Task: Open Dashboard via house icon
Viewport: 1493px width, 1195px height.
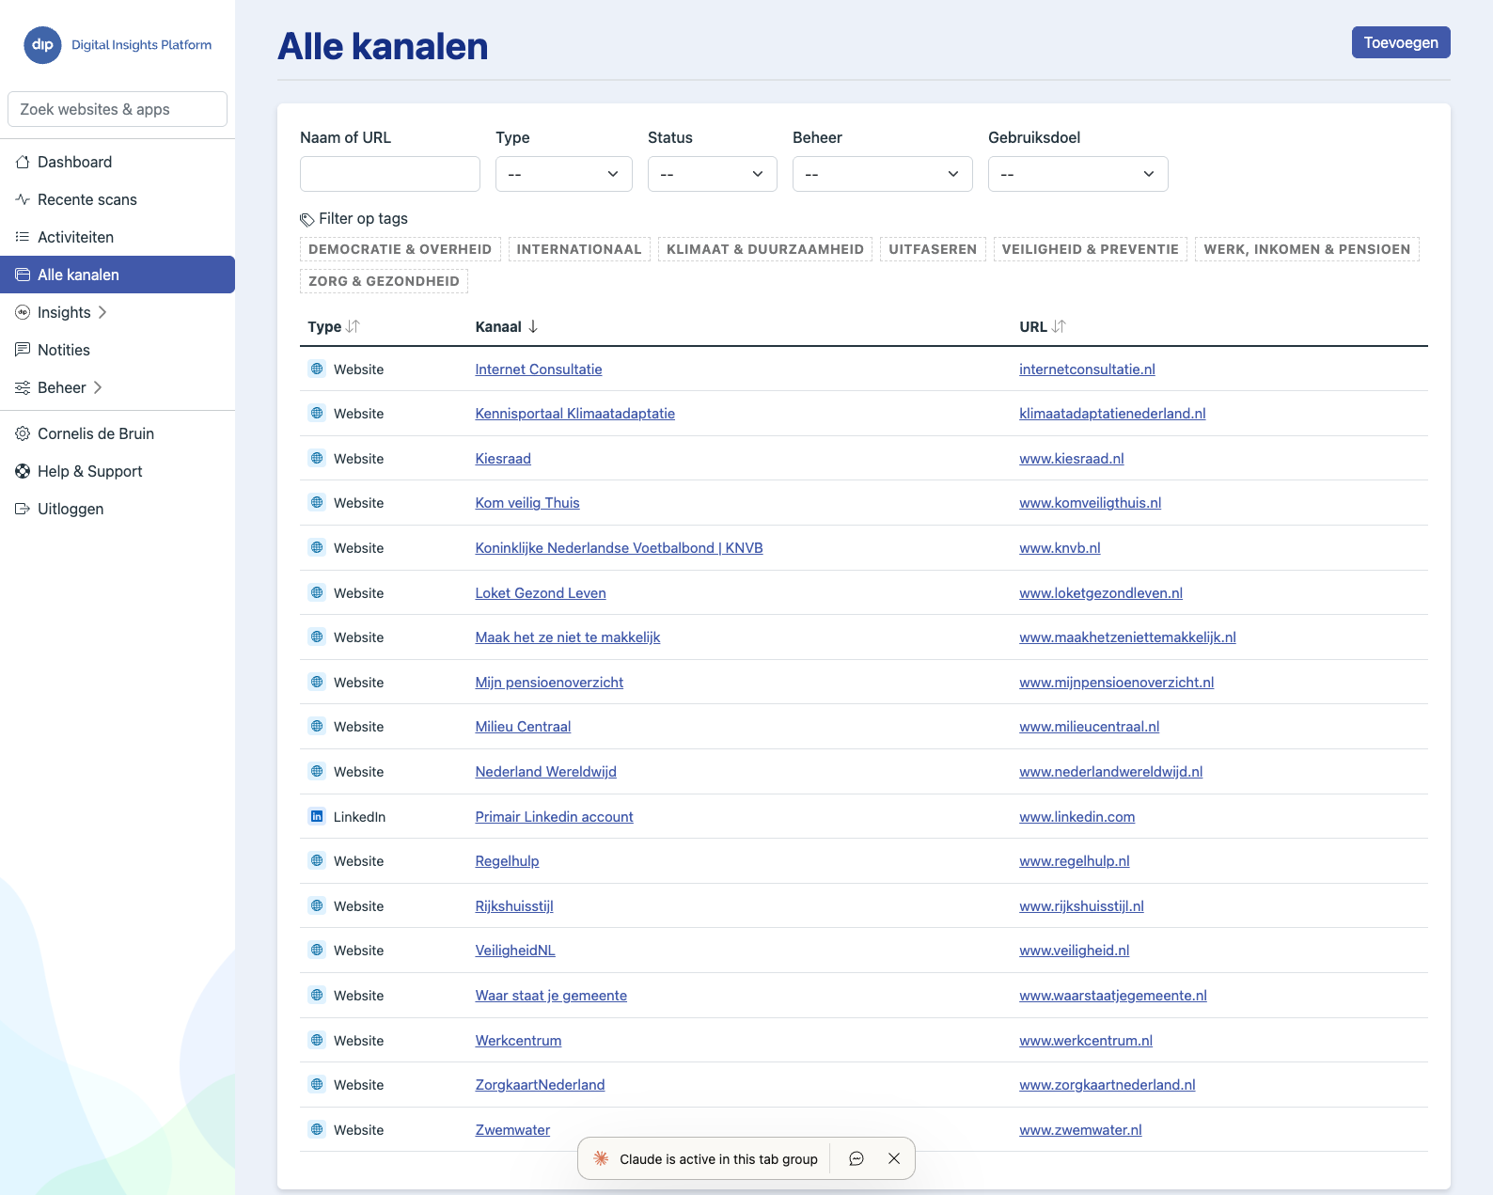Action: (23, 162)
